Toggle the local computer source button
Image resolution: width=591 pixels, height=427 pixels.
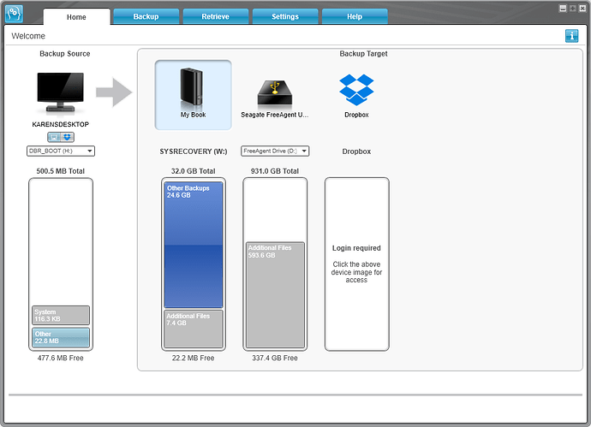pyautogui.click(x=54, y=137)
